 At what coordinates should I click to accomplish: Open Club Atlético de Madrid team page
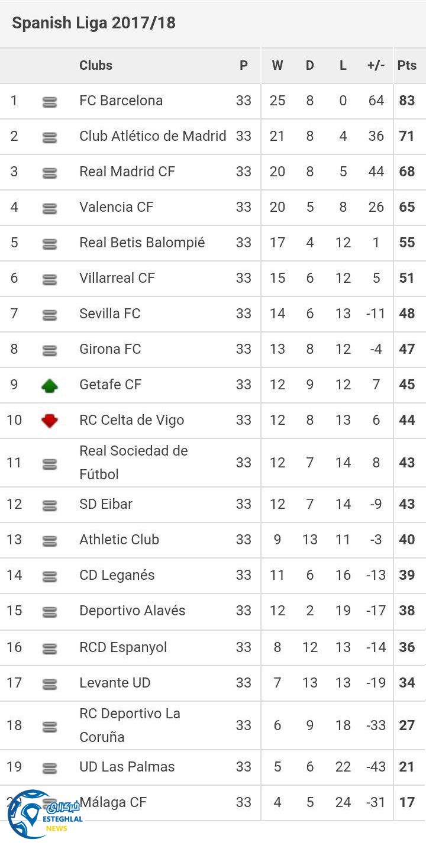(153, 136)
